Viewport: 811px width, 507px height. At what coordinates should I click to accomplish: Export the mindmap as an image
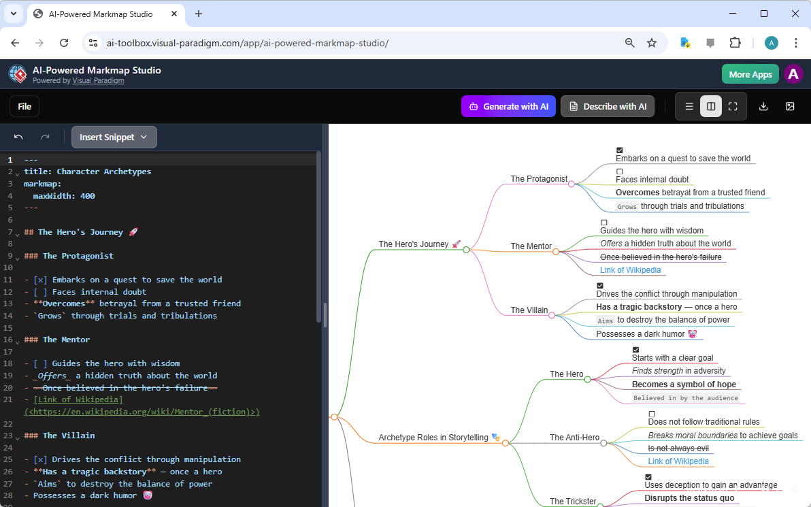coord(790,106)
